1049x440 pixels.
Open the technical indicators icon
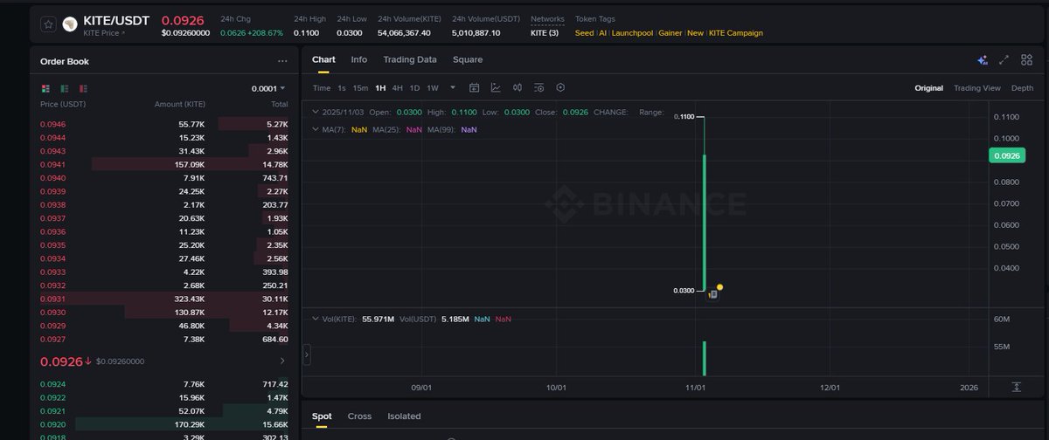tap(538, 87)
